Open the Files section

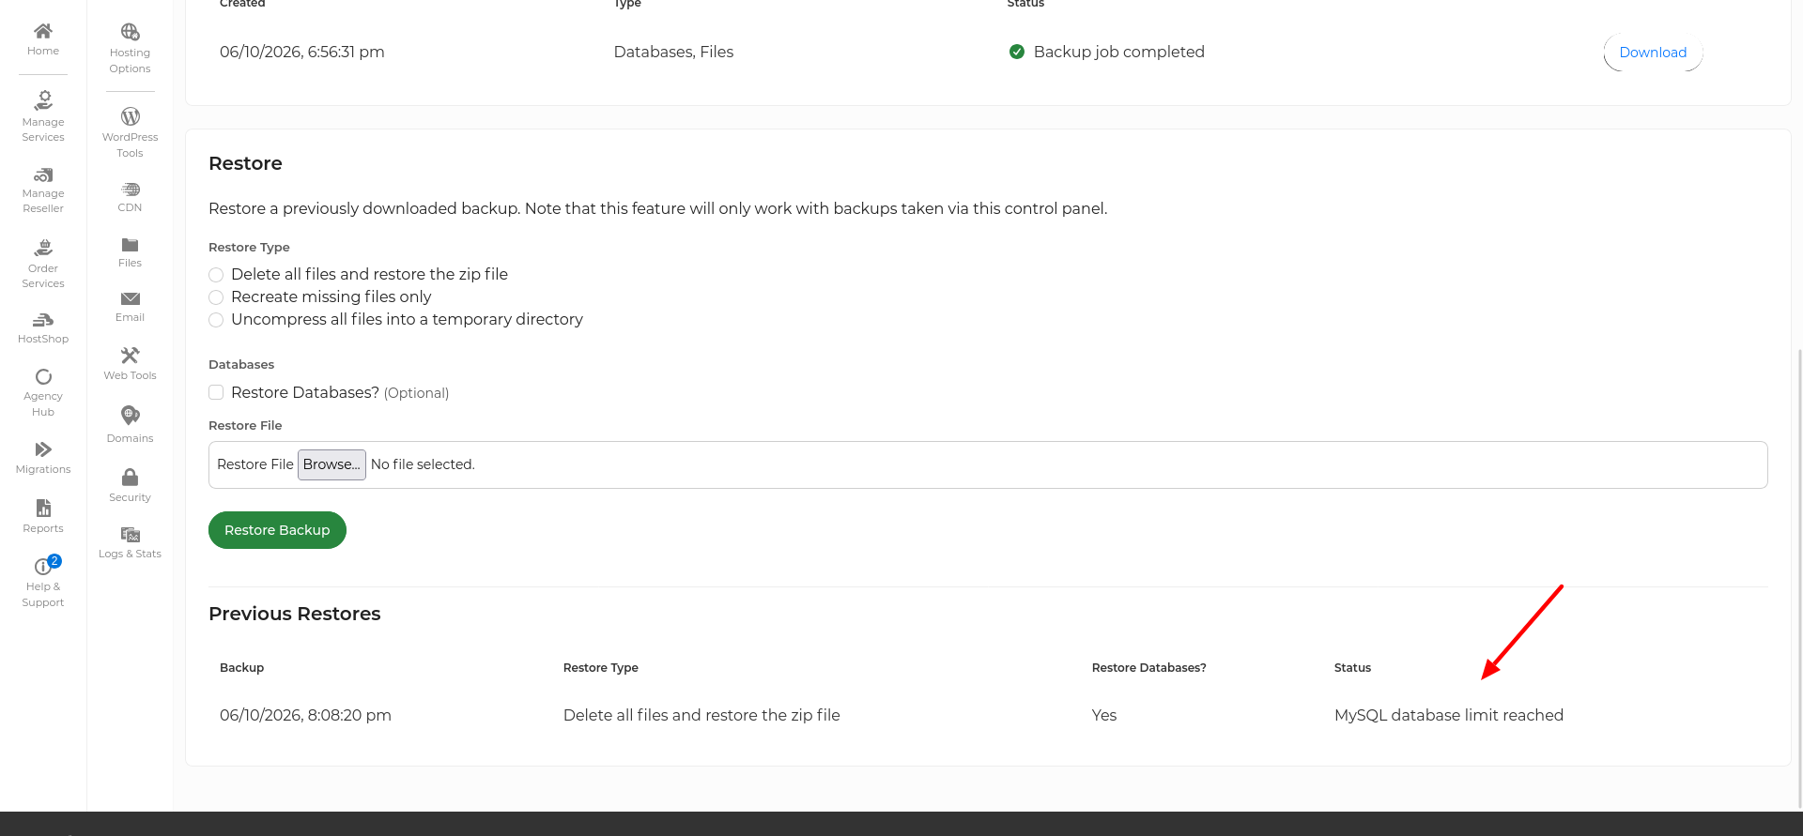pos(130,252)
